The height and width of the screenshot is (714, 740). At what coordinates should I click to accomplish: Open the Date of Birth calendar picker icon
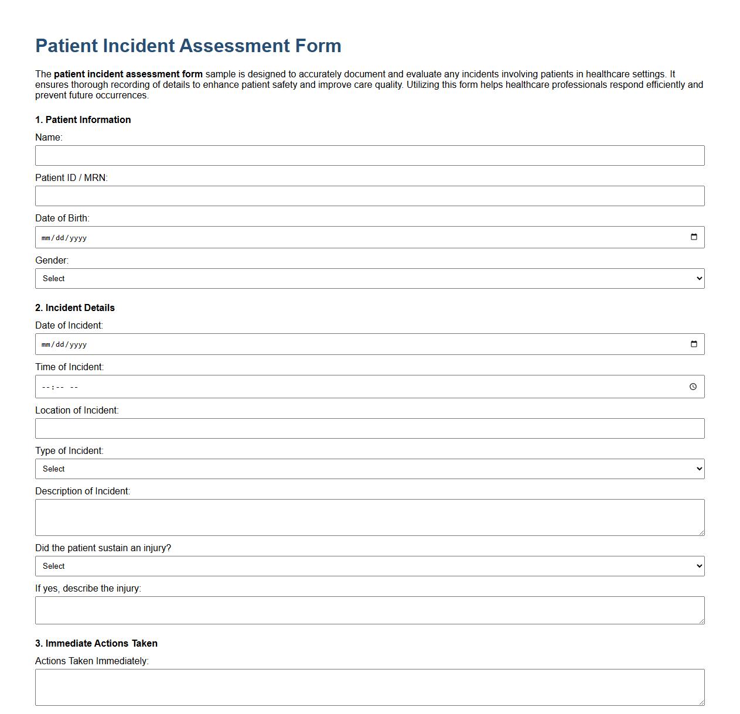[694, 237]
